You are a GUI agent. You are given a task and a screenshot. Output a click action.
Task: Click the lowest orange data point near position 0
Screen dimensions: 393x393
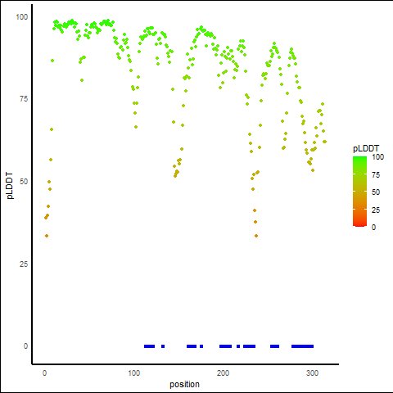click(x=47, y=236)
